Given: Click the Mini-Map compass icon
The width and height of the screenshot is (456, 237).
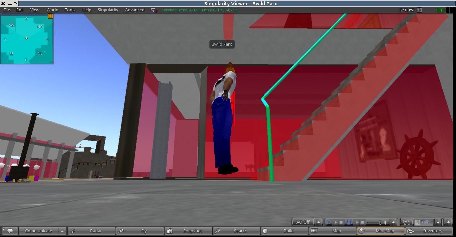Looking at the screenshot, I should [362, 231].
